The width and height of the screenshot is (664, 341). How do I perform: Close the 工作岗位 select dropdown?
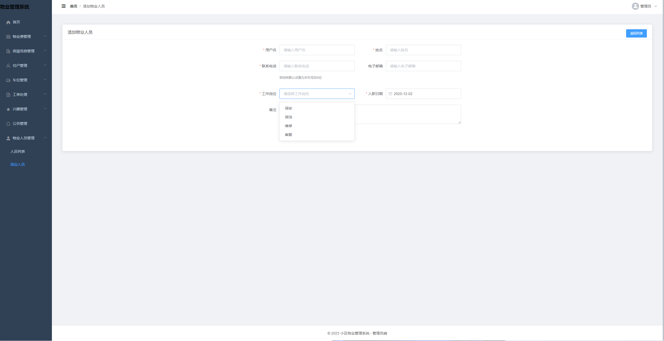coord(350,94)
